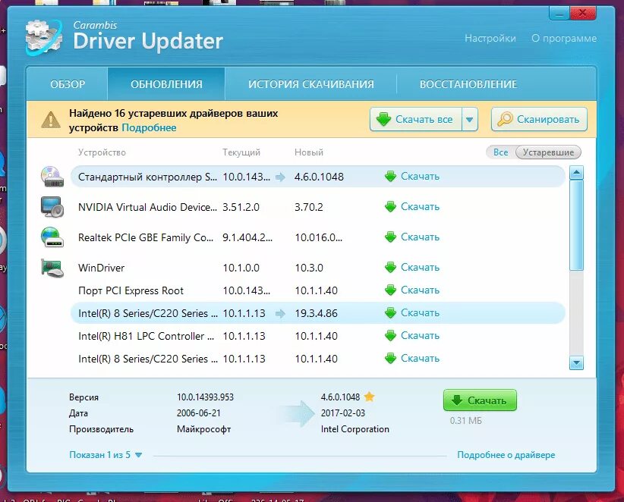
Task: Switch filter to Все
Action: click(500, 152)
